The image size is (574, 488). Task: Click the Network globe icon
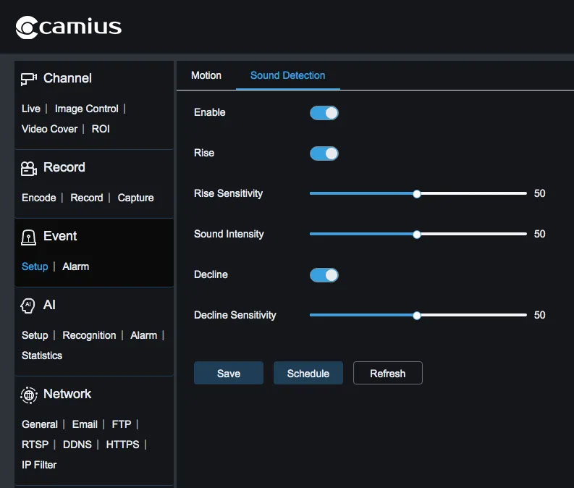coord(28,395)
